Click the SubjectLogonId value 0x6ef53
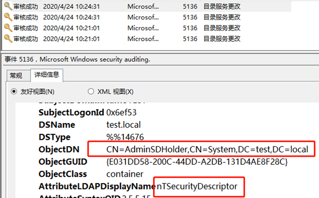The height and width of the screenshot is (198, 319). [x=121, y=112]
